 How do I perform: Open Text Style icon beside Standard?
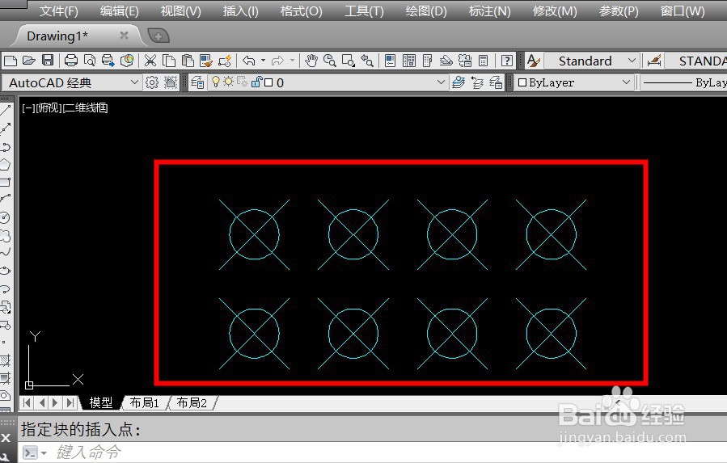click(x=534, y=61)
